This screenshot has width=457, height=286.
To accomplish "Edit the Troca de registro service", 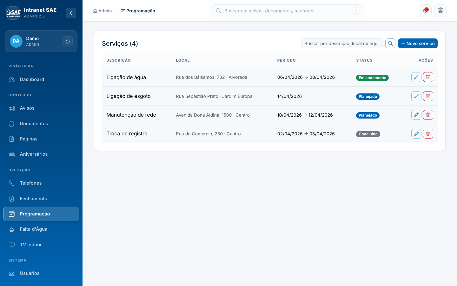I will tap(416, 134).
